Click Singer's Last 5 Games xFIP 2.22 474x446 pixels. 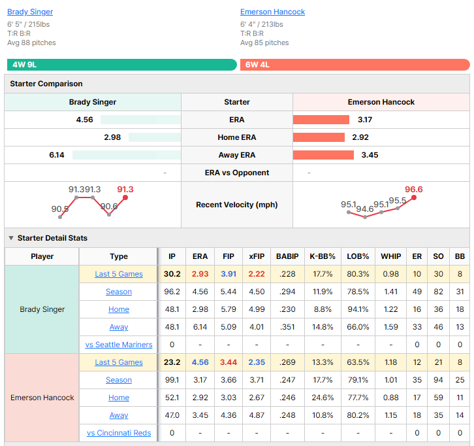257,274
